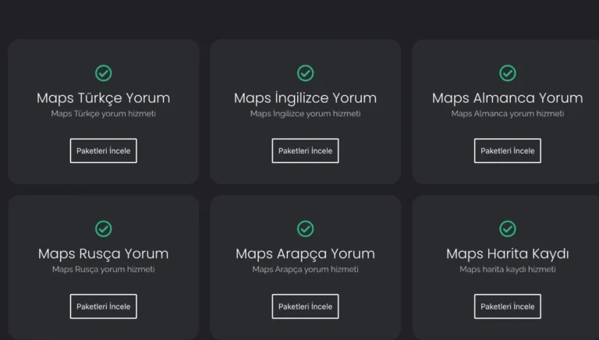The image size is (599, 340).
Task: Click the checkmark icon above Maps Arapça Yorum
Action: pos(305,228)
